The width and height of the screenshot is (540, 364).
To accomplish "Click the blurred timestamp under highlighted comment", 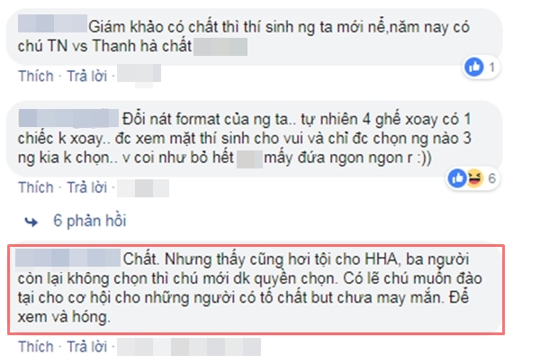I will [189, 347].
